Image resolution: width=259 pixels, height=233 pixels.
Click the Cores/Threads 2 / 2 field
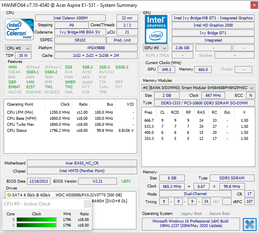(x=127, y=25)
